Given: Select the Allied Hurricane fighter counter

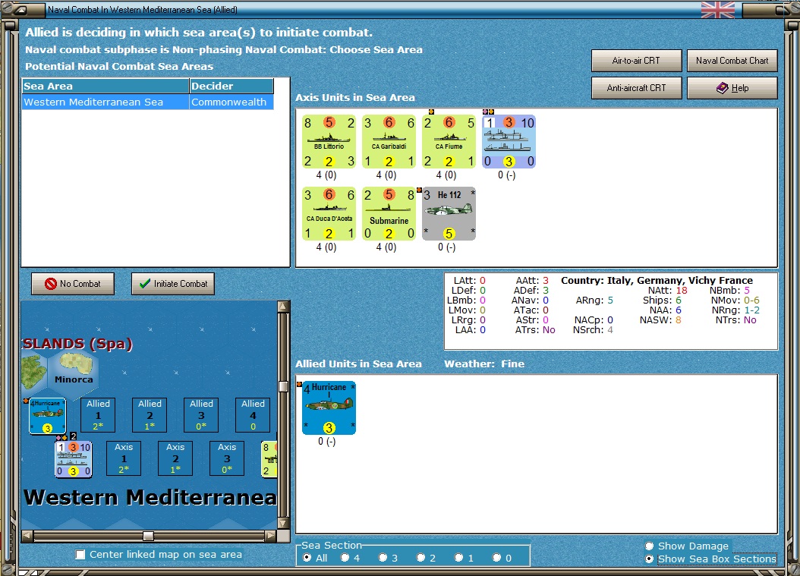Looking at the screenshot, I should tap(329, 408).
